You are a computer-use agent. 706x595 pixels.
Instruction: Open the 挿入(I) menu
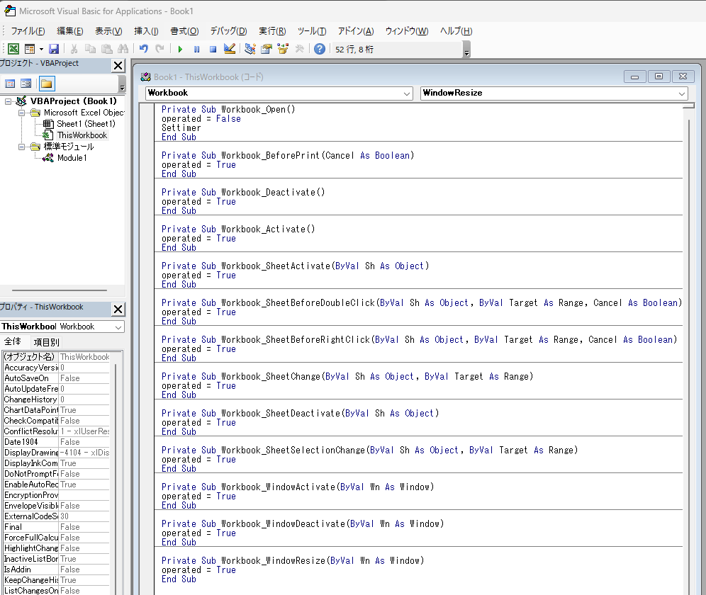pos(146,31)
